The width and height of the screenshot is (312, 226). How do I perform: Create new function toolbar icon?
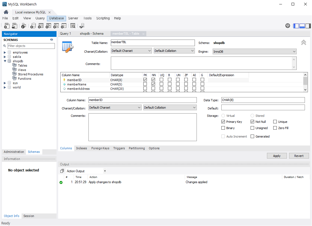pos(64,26)
